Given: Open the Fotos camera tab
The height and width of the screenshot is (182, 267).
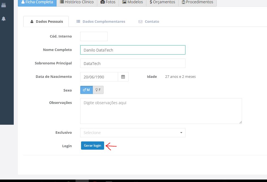Looking at the screenshot, I should (x=108, y=2).
